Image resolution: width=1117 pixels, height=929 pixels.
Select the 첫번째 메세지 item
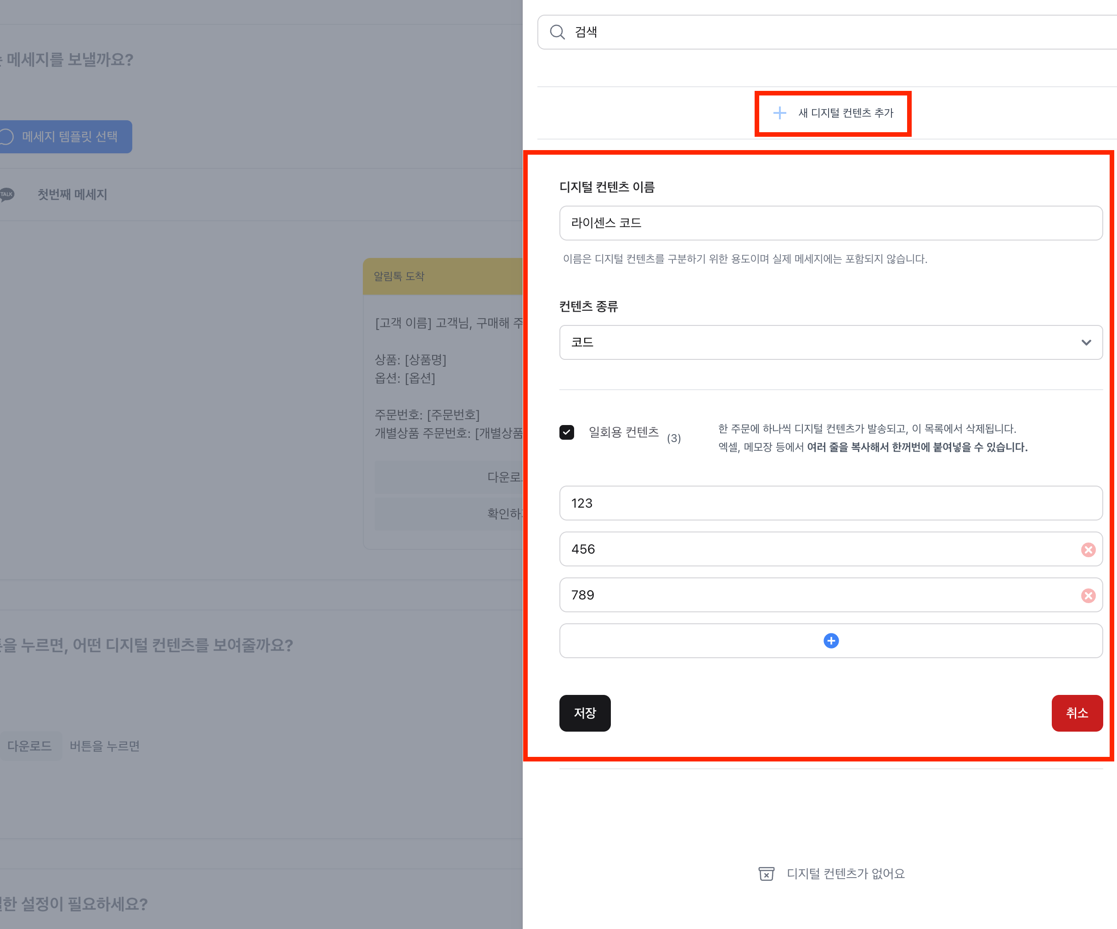coord(73,195)
